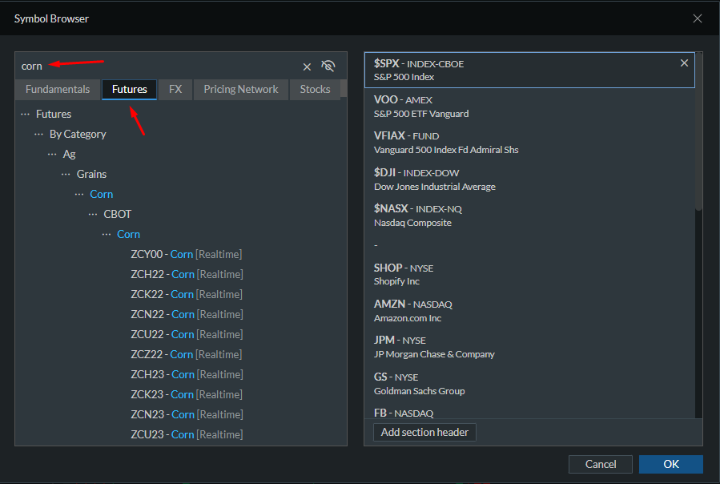Select the ZCH23 Corn contract
Viewport: 720px width, 484px height.
(187, 374)
